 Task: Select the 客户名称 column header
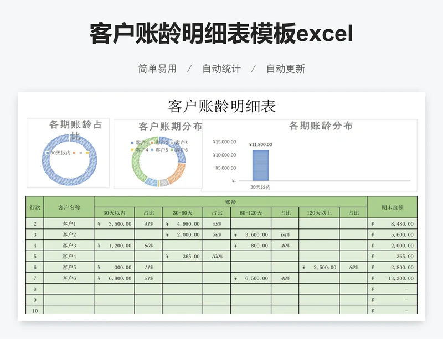click(x=69, y=207)
